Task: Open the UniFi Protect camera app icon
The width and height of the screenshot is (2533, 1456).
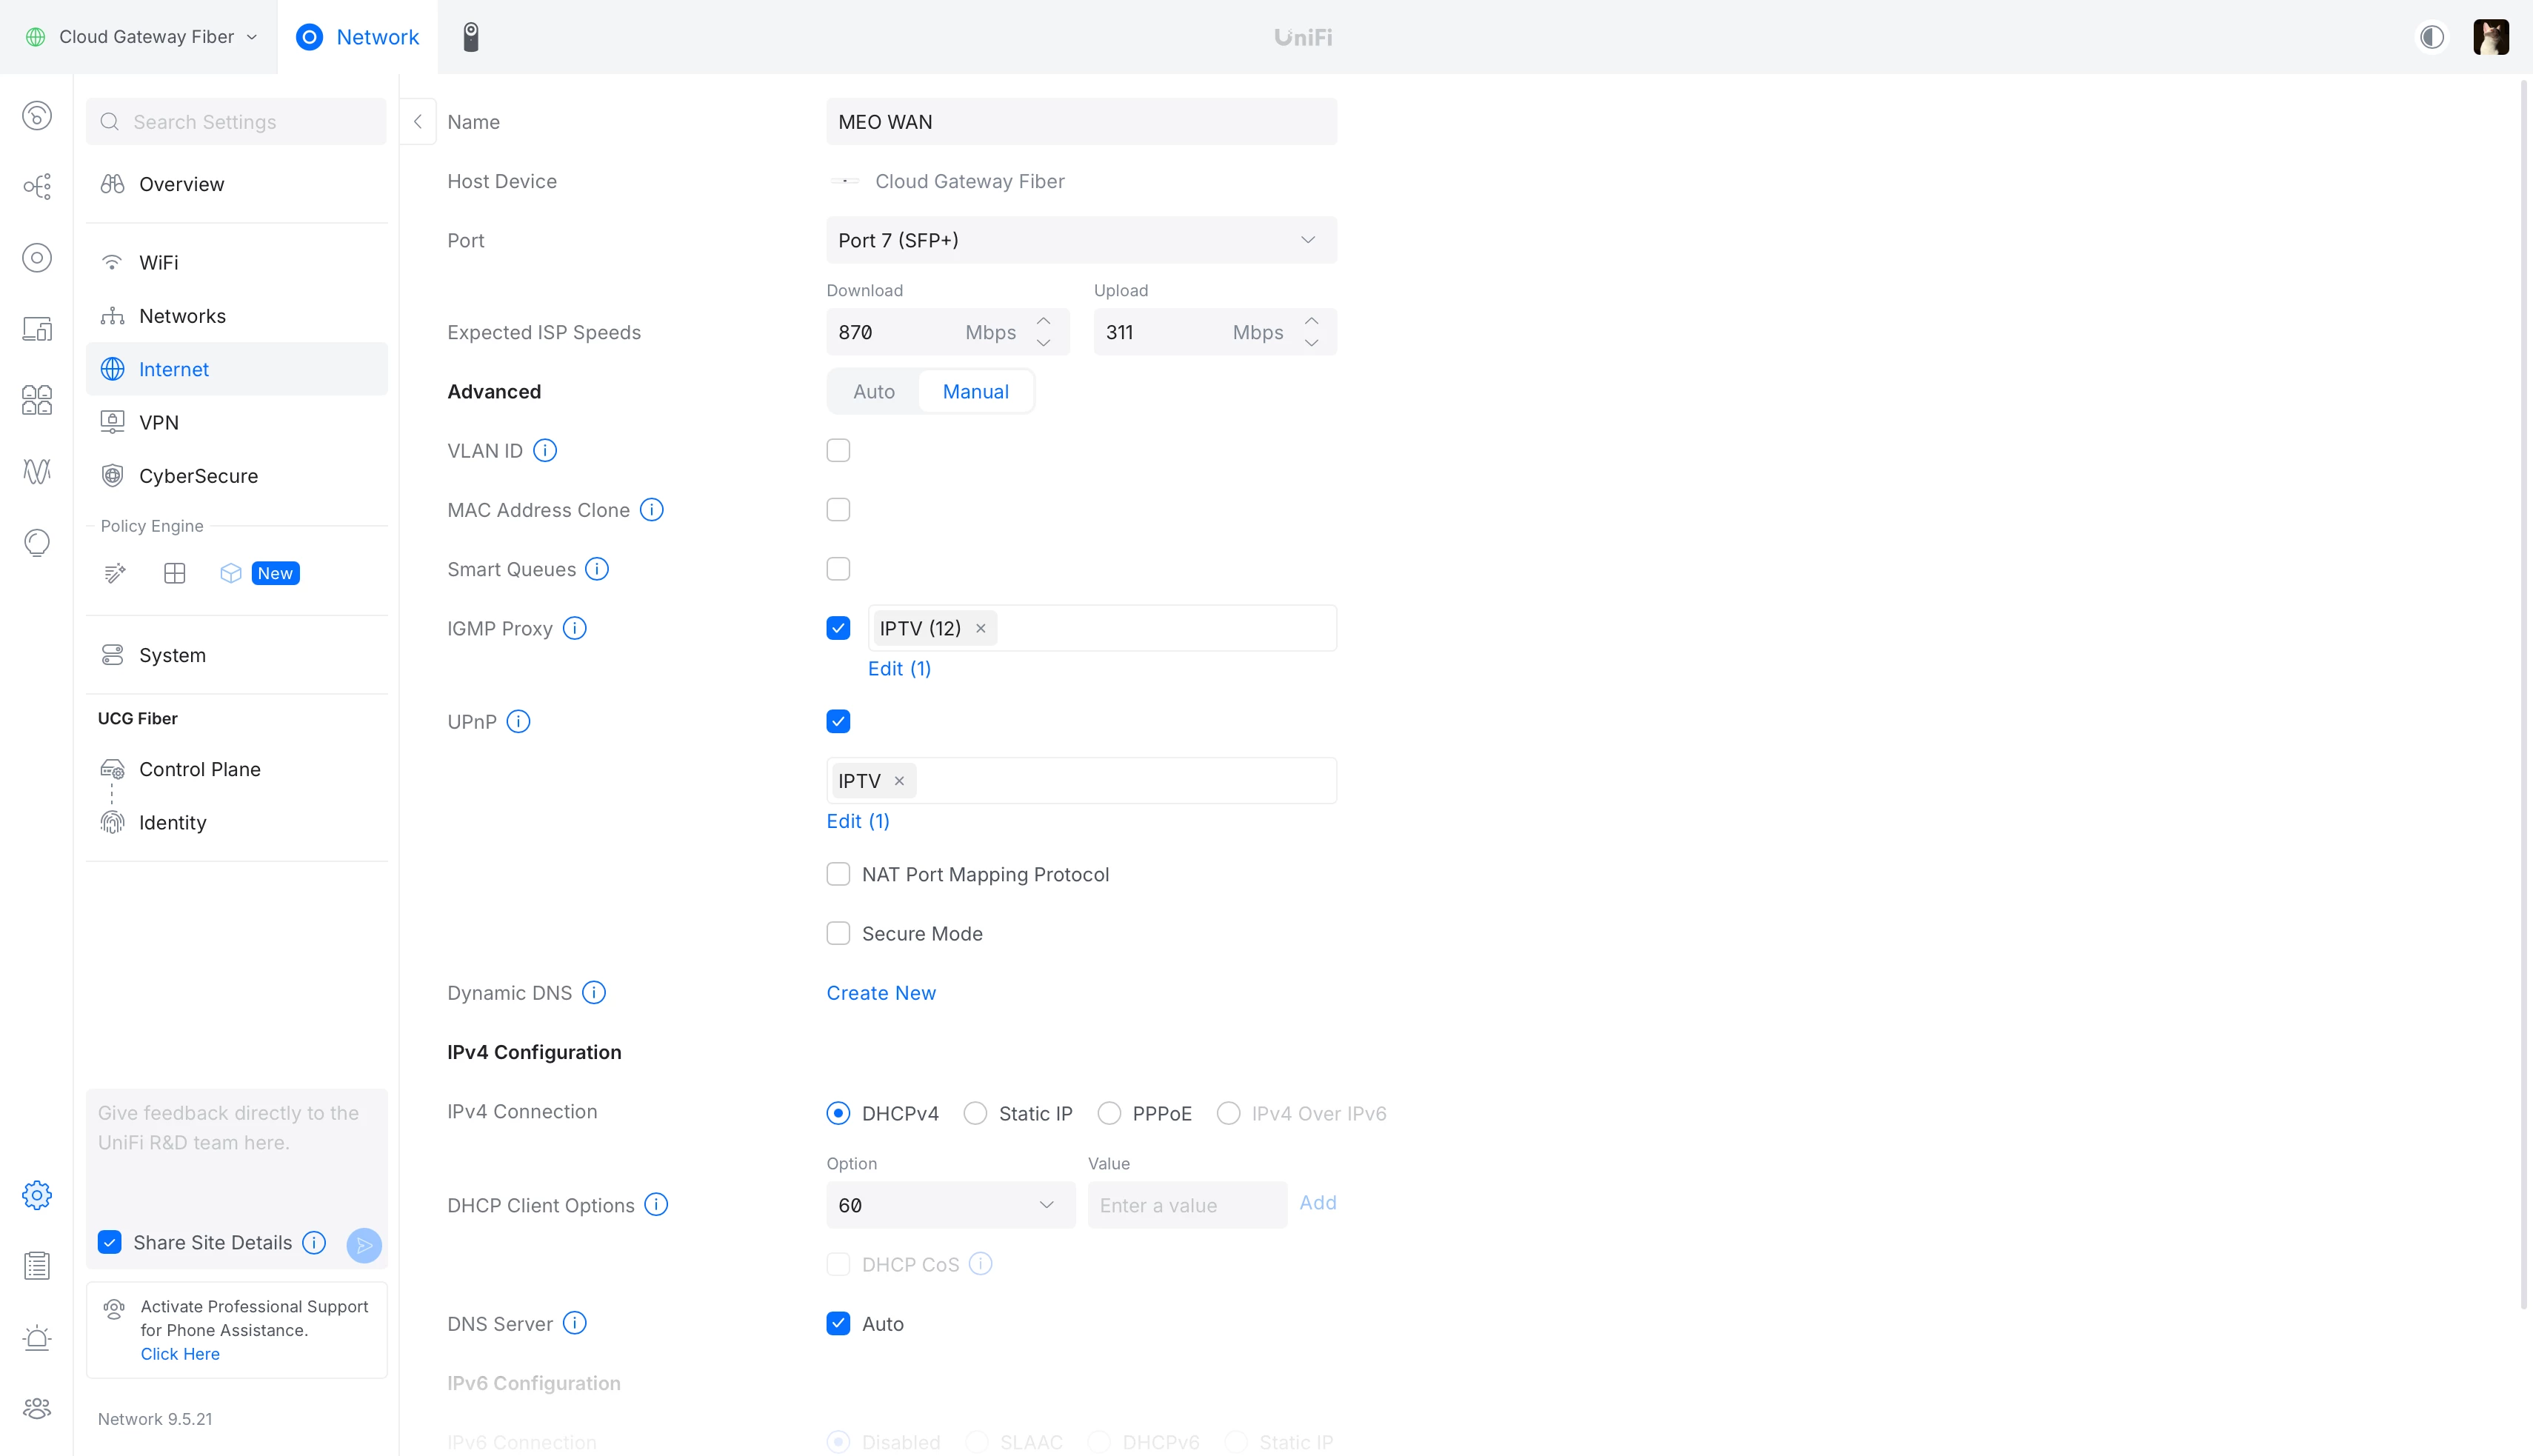Action: 471,37
